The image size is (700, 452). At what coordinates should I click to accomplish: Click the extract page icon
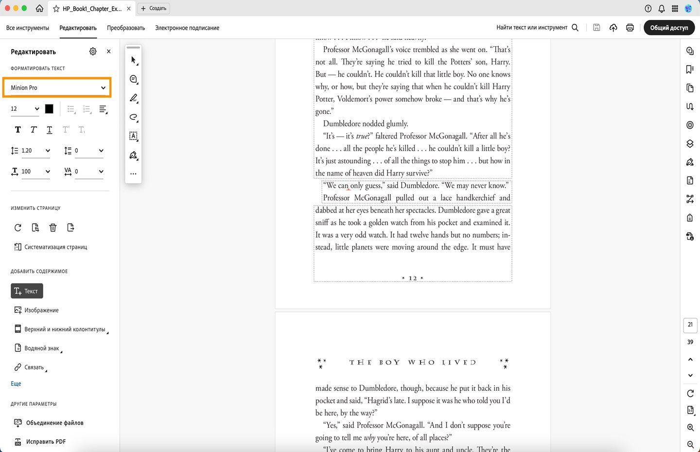pos(70,227)
